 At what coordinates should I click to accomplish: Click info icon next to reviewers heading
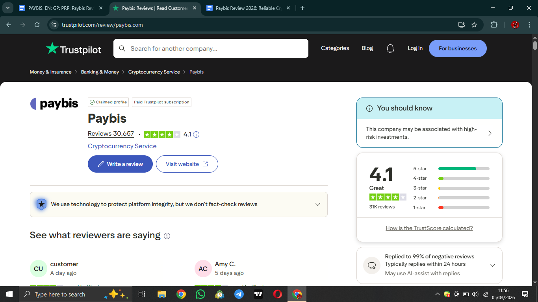point(167,236)
